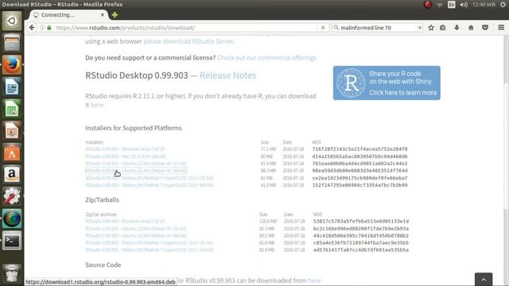Download Ubuntu 12.04+/Debian 8+ 32-bit installer
The height and width of the screenshot is (286, 509).
tap(136, 164)
